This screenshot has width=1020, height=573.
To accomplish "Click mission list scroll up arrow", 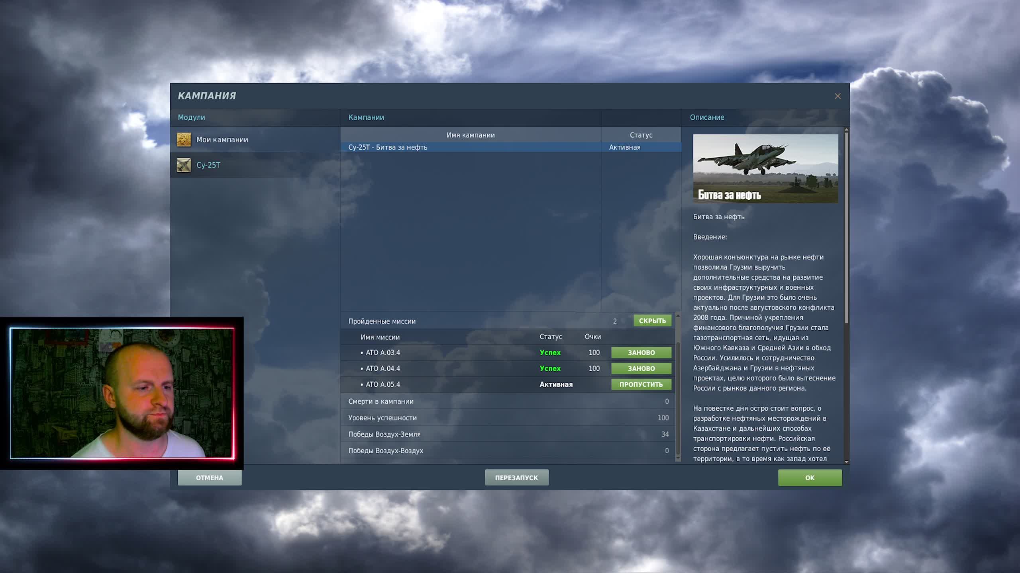I will (x=678, y=316).
